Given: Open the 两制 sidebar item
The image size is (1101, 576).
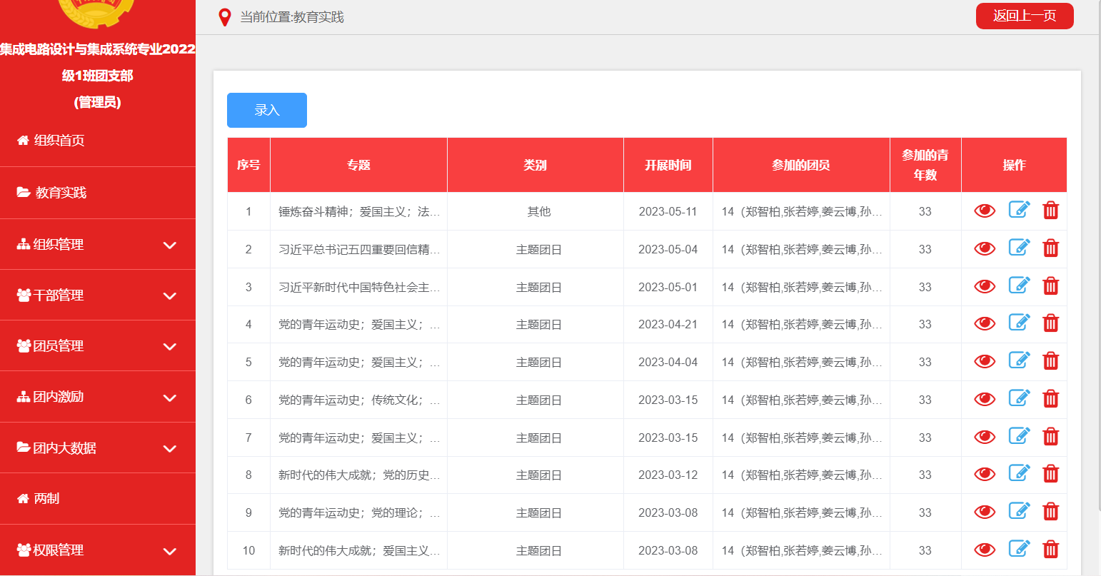Looking at the screenshot, I should (46, 499).
